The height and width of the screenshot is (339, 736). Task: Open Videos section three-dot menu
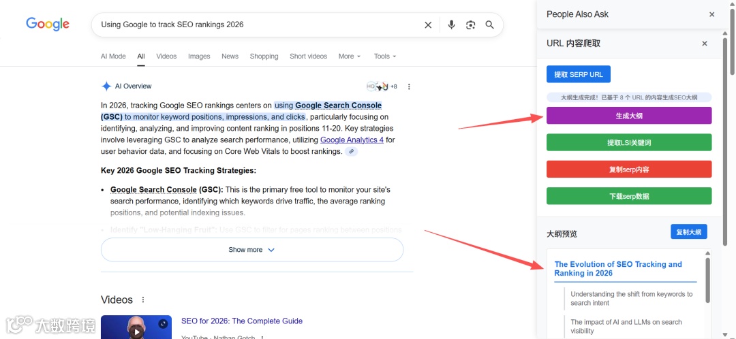click(x=143, y=300)
